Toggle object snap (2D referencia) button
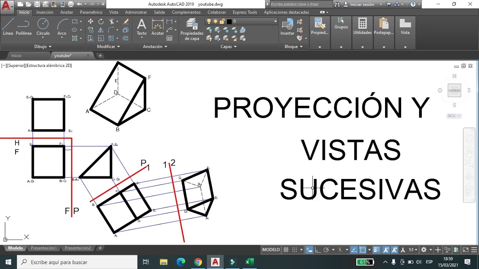The height and width of the screenshot is (269, 479). click(x=362, y=250)
